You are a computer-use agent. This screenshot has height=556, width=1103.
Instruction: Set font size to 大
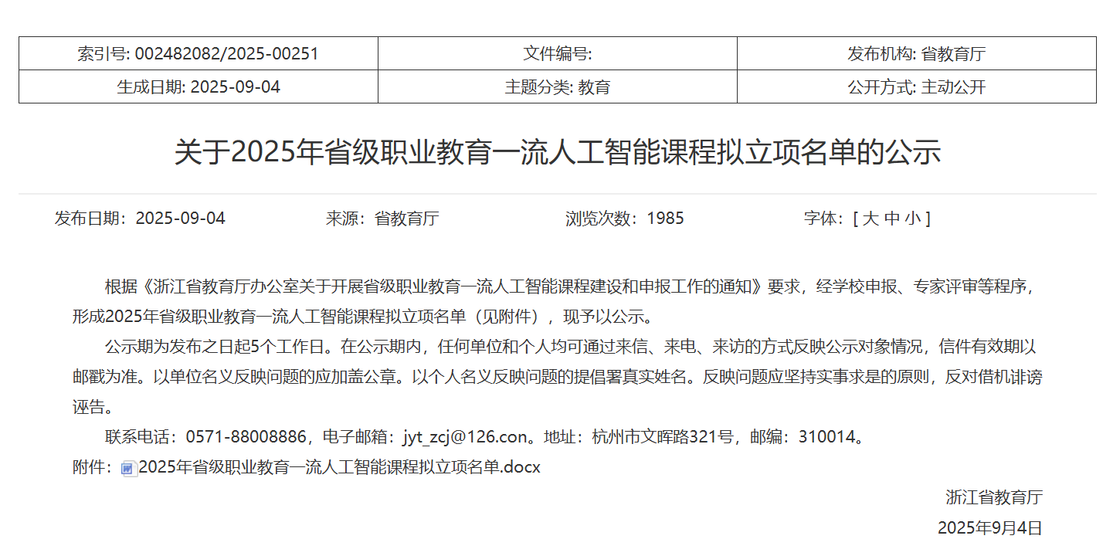(870, 219)
